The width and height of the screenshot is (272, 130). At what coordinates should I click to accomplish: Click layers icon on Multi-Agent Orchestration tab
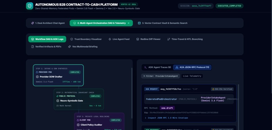click(x=75, y=23)
